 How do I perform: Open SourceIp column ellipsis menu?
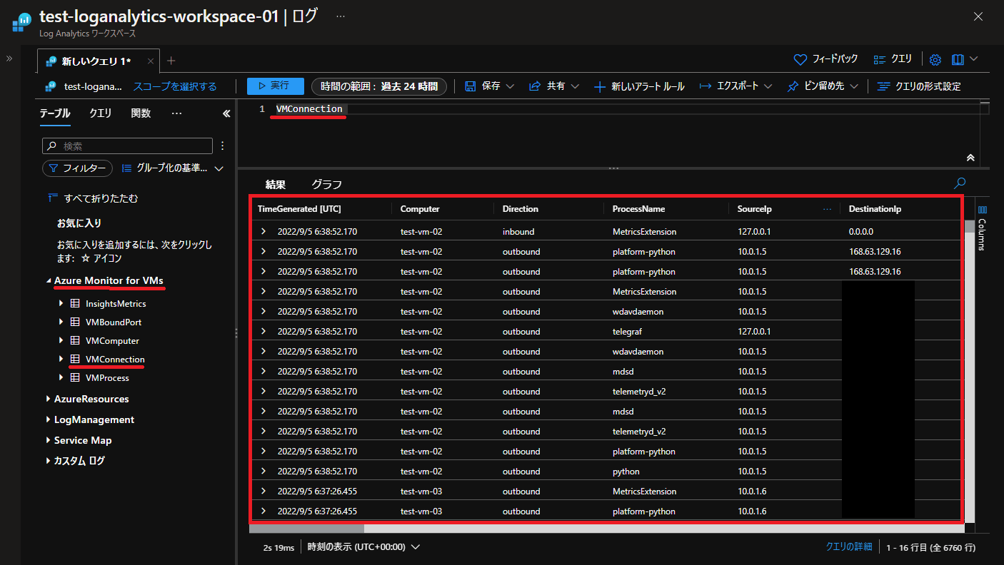pos(828,209)
